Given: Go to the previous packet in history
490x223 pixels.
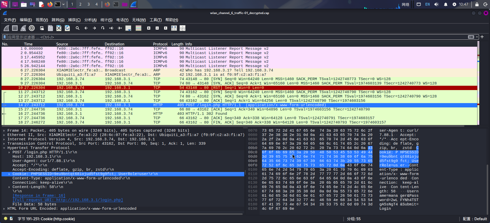Looking at the screenshot, I should click(86, 28).
